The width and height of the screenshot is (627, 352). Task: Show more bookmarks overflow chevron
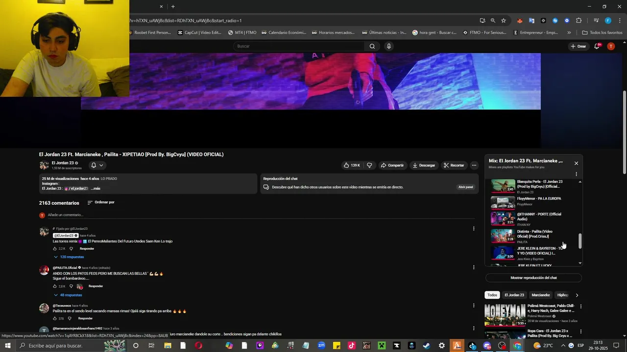point(569,33)
